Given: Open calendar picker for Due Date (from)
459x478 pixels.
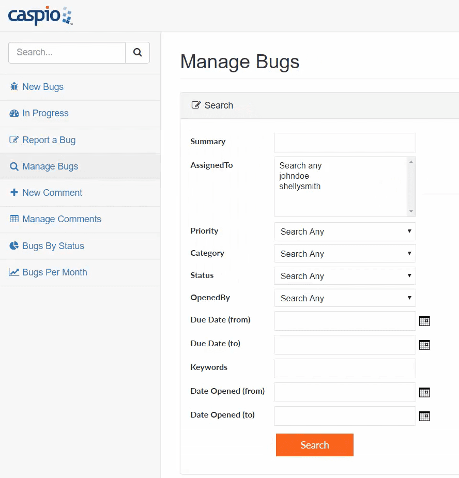Looking at the screenshot, I should tap(424, 321).
